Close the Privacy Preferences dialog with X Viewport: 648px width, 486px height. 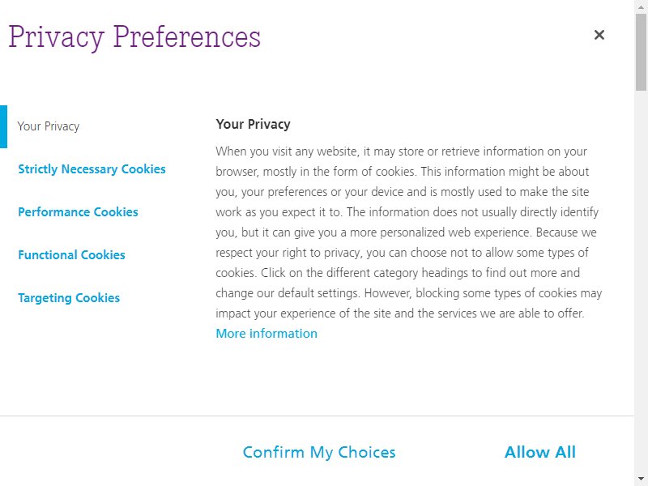pyautogui.click(x=599, y=35)
